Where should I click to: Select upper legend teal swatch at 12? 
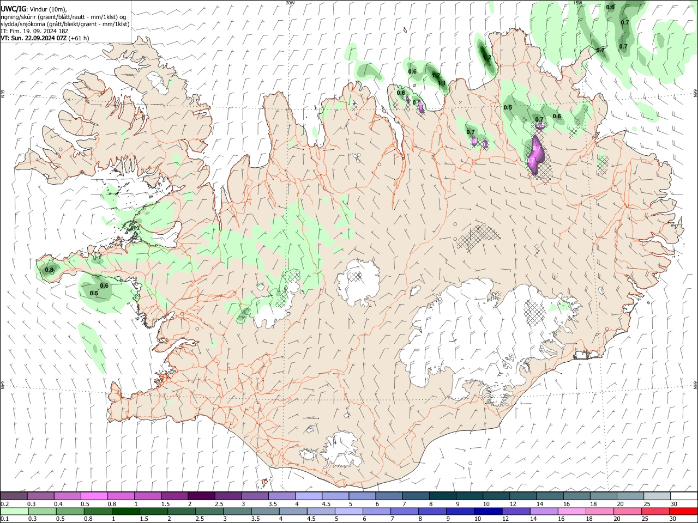tap(522, 496)
